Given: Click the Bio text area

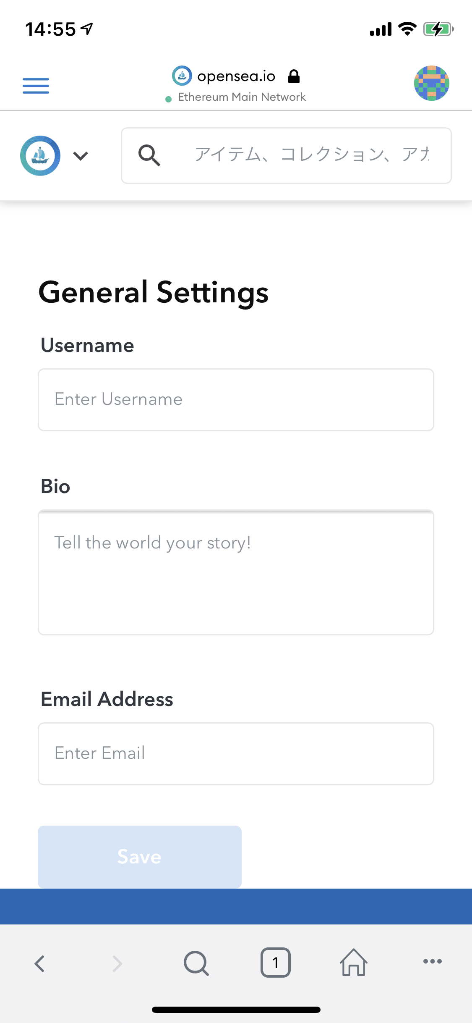Looking at the screenshot, I should click(236, 572).
